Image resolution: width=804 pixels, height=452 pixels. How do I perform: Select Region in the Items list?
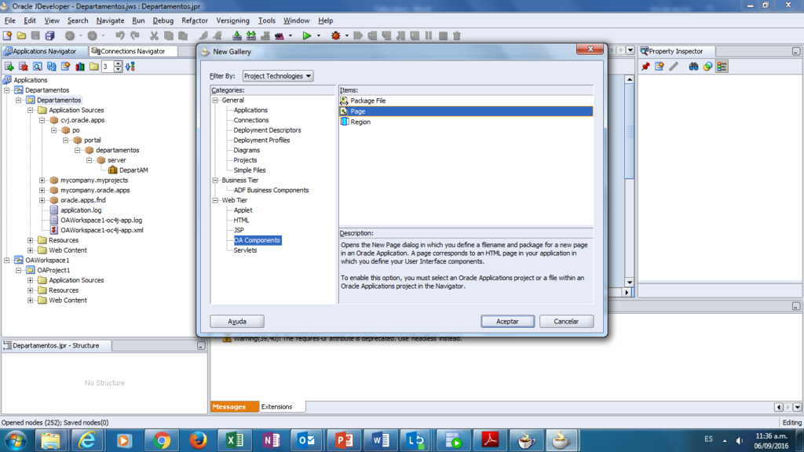pyautogui.click(x=360, y=122)
